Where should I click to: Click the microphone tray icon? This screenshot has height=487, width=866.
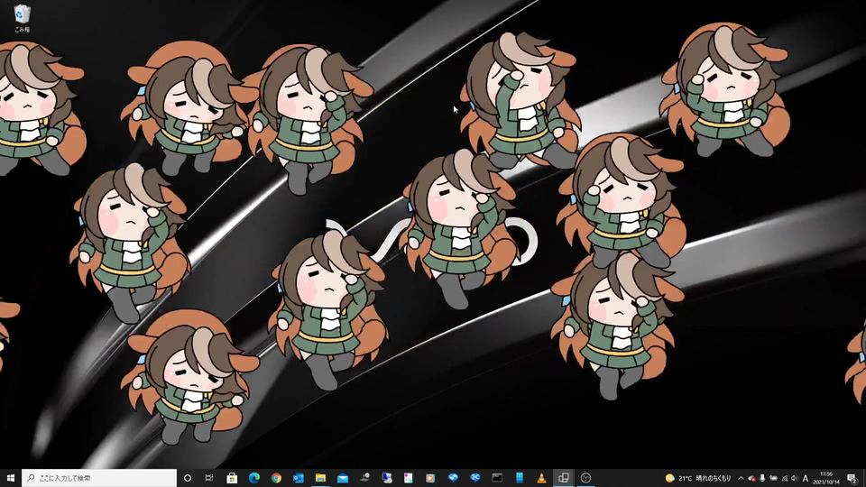[762, 478]
